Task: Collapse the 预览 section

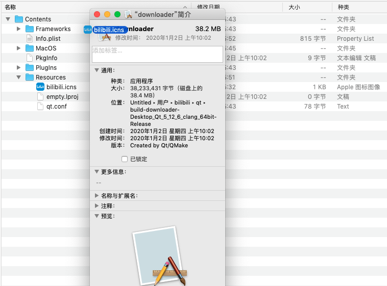Action: click(97, 216)
